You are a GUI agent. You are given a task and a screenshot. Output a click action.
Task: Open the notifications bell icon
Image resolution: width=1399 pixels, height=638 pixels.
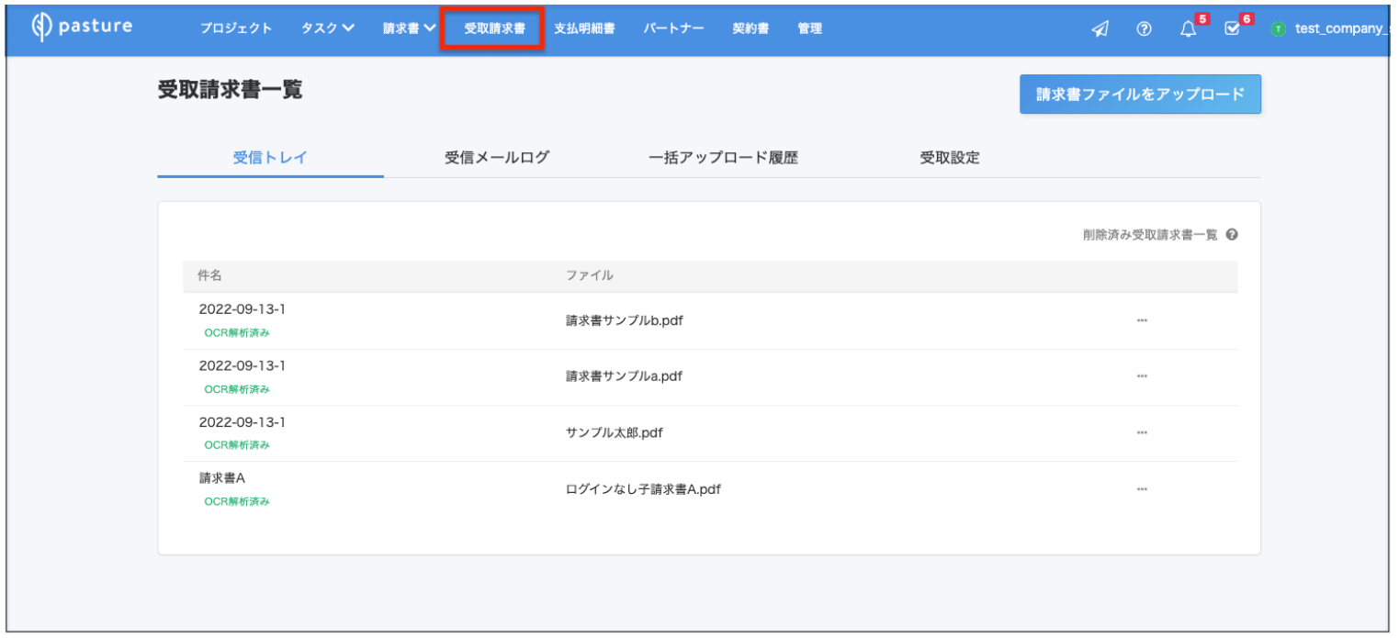point(1188,29)
